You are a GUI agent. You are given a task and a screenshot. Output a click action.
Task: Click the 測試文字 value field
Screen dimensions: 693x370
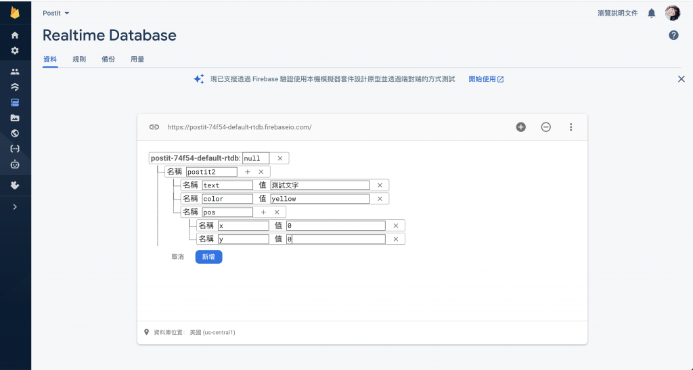click(x=320, y=185)
